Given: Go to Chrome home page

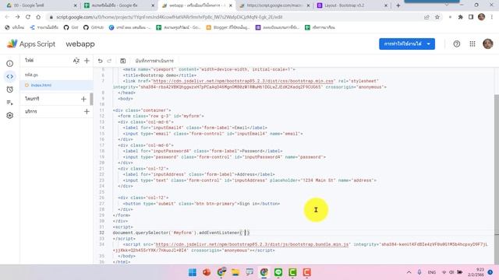Looking at the screenshot, I should [38, 17].
